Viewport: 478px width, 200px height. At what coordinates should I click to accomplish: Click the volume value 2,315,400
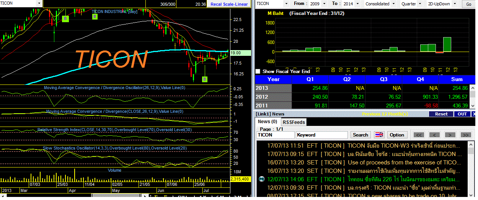240,179
